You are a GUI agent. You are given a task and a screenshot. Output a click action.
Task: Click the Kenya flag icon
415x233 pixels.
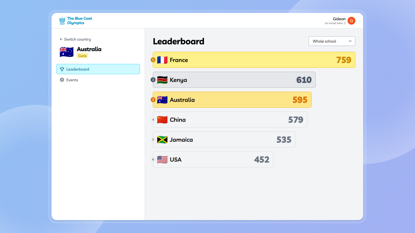click(x=162, y=80)
